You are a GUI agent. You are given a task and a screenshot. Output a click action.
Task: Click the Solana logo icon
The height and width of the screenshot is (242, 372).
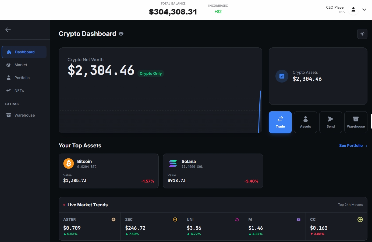[x=173, y=163]
